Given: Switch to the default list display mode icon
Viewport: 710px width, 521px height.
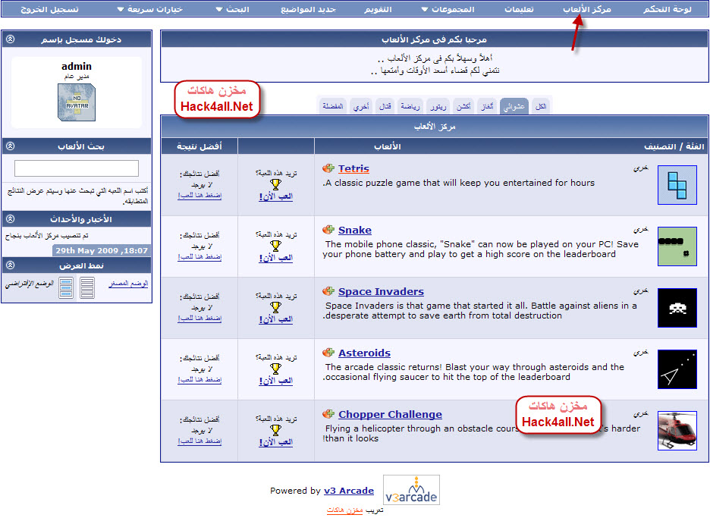Looking at the screenshot, I should (x=67, y=288).
